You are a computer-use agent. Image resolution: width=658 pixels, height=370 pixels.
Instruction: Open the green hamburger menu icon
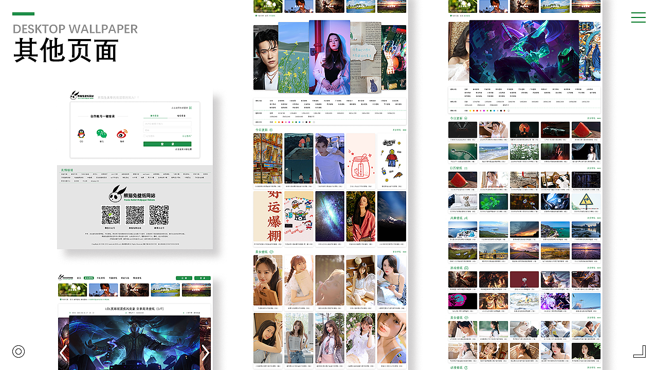[x=638, y=17]
